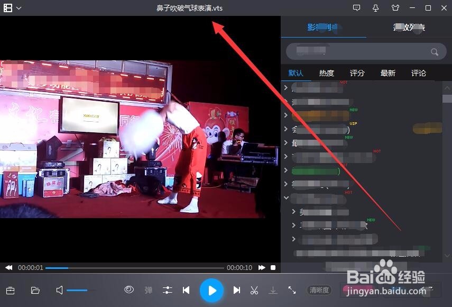Mute audio with the speaker icon

59,290
